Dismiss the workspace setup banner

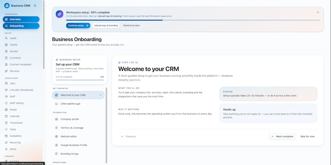tap(318, 12)
